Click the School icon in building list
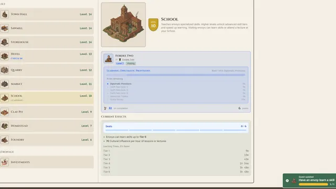The width and height of the screenshot is (336, 189). coord(5,98)
